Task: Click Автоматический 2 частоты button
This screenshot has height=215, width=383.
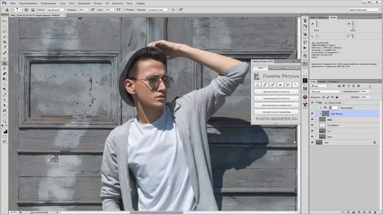Action: click(276, 91)
